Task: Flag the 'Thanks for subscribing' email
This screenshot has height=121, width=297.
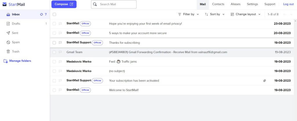Action: tap(60, 43)
